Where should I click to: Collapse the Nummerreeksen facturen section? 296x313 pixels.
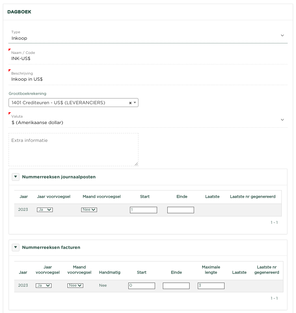pos(15,247)
